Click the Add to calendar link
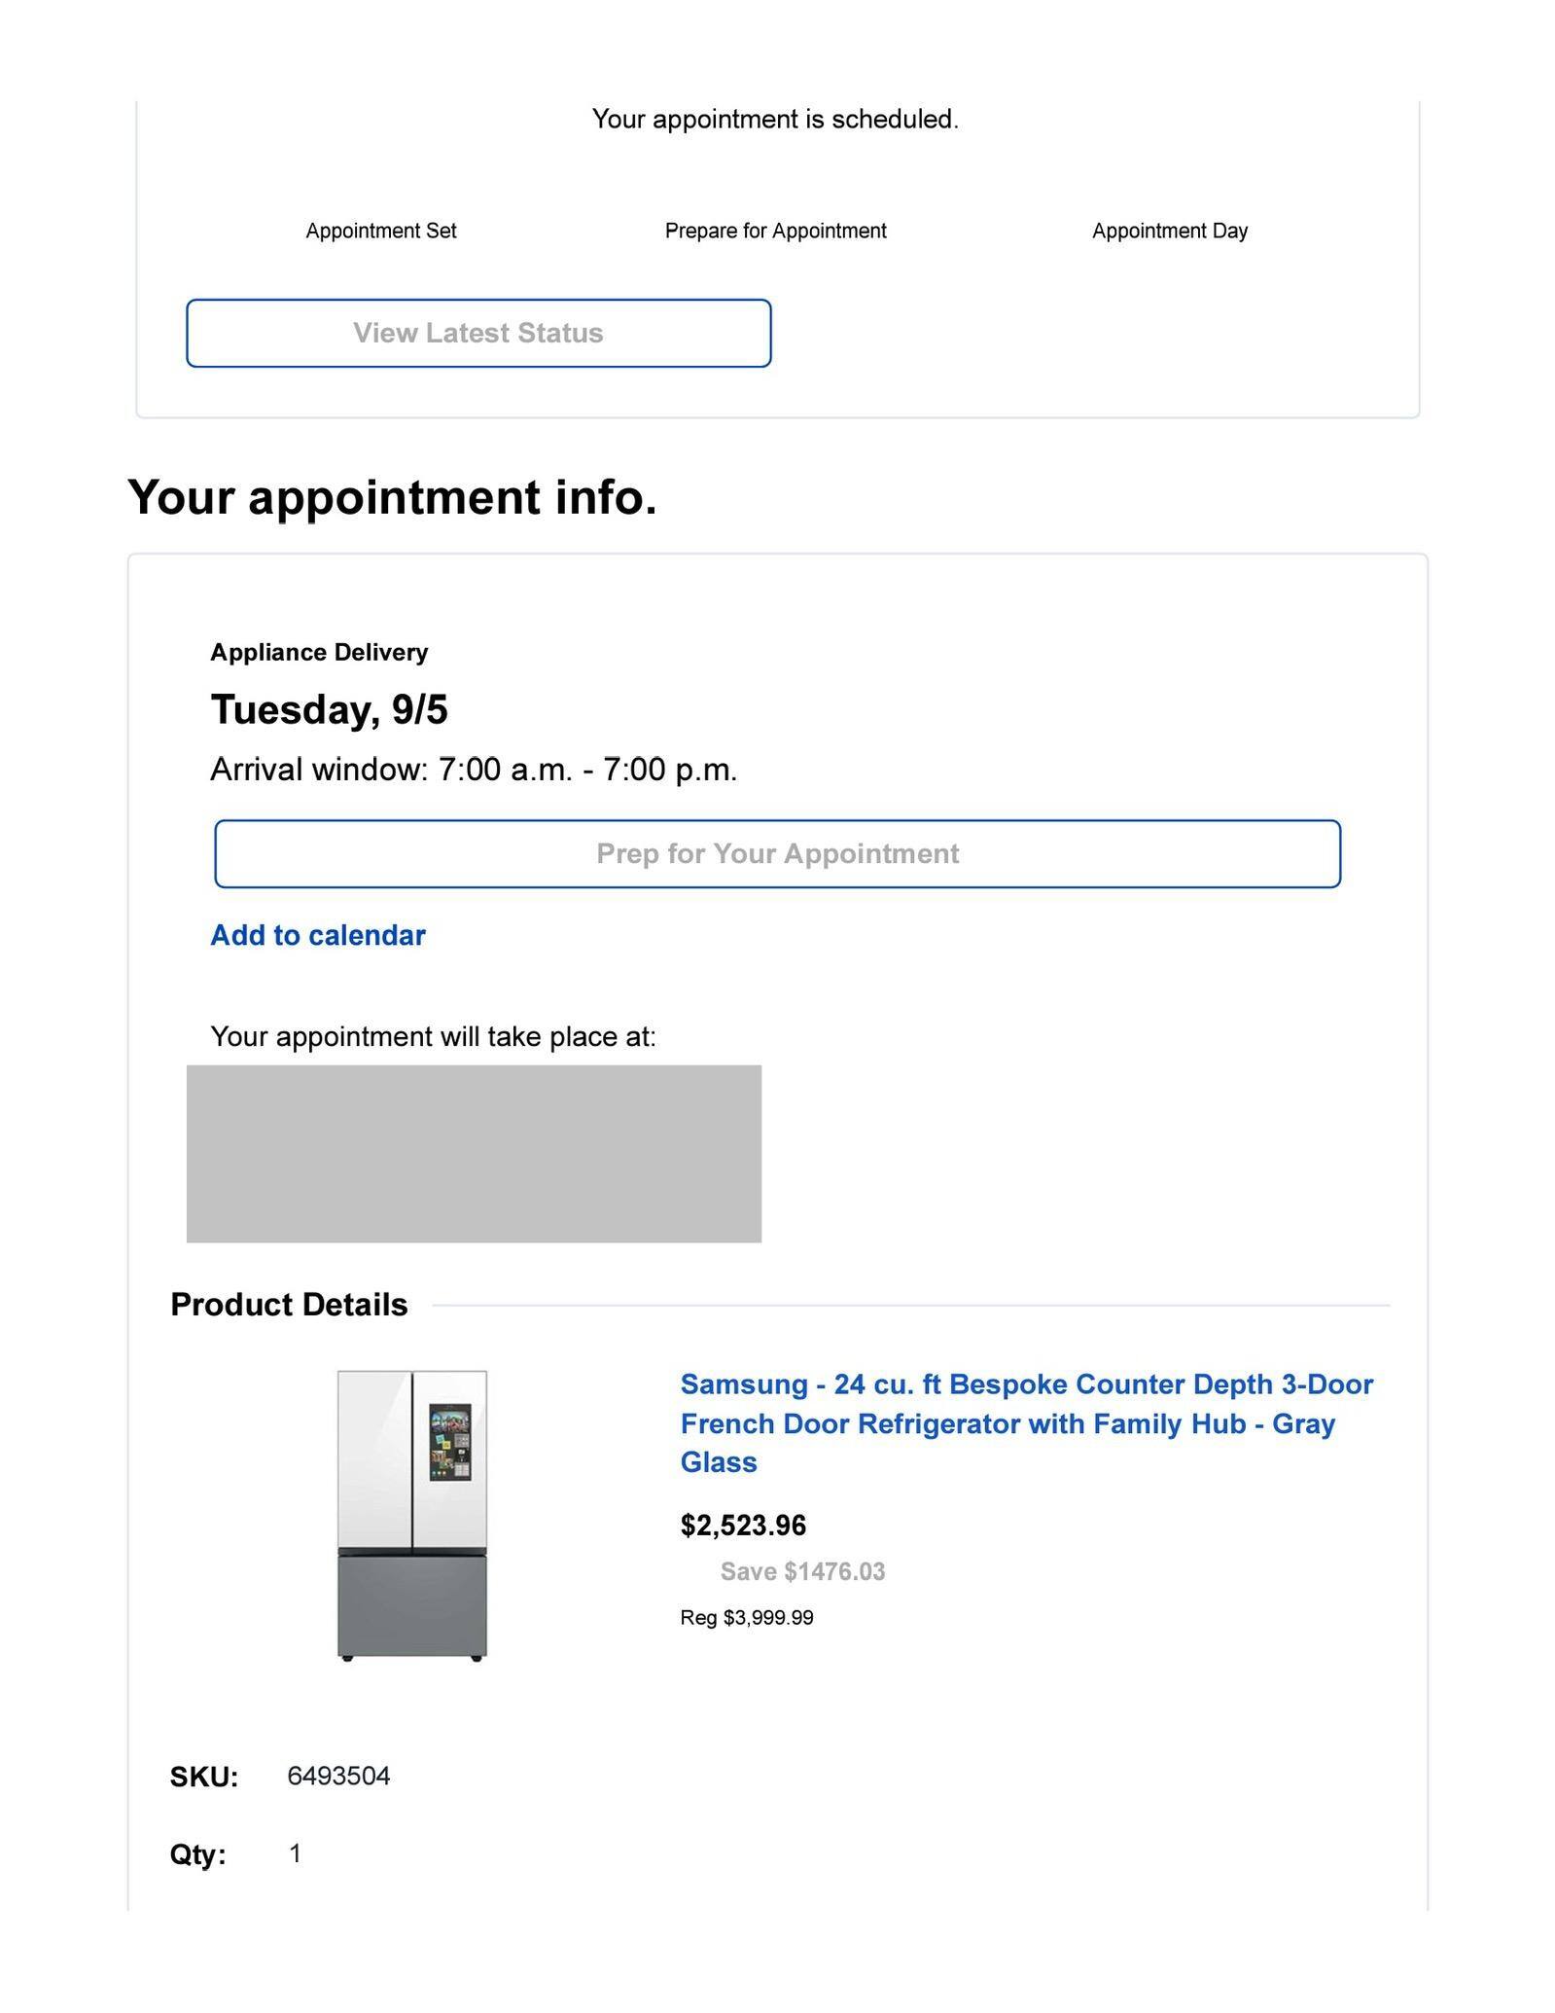 (x=318, y=935)
